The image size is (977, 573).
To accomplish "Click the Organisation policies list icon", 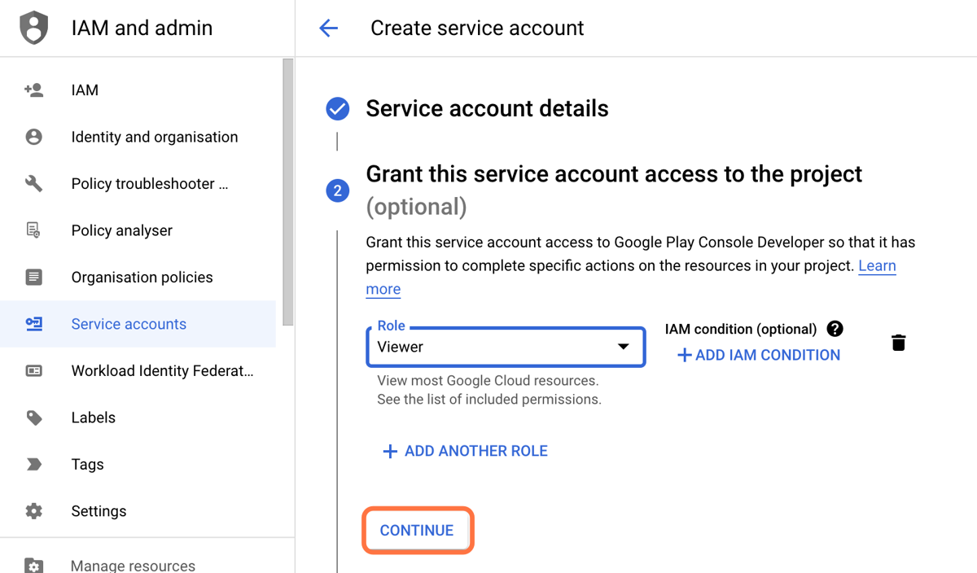I will point(33,278).
